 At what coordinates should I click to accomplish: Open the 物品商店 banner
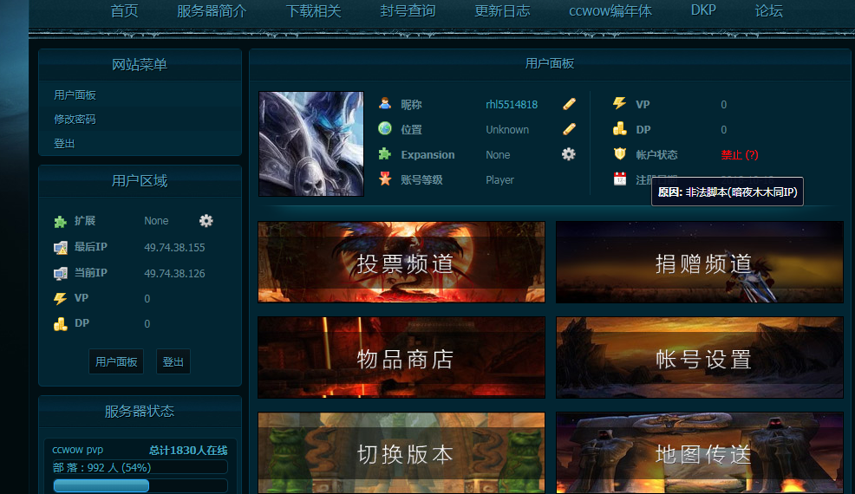pos(401,357)
